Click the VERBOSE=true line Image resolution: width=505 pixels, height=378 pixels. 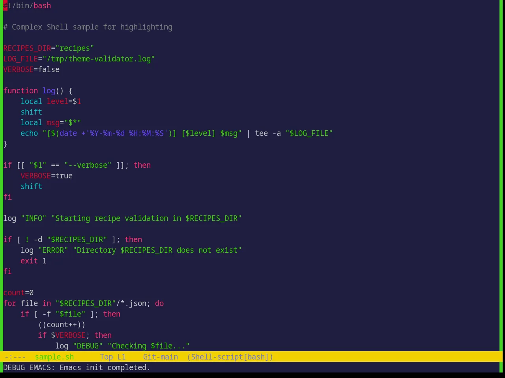pos(47,176)
